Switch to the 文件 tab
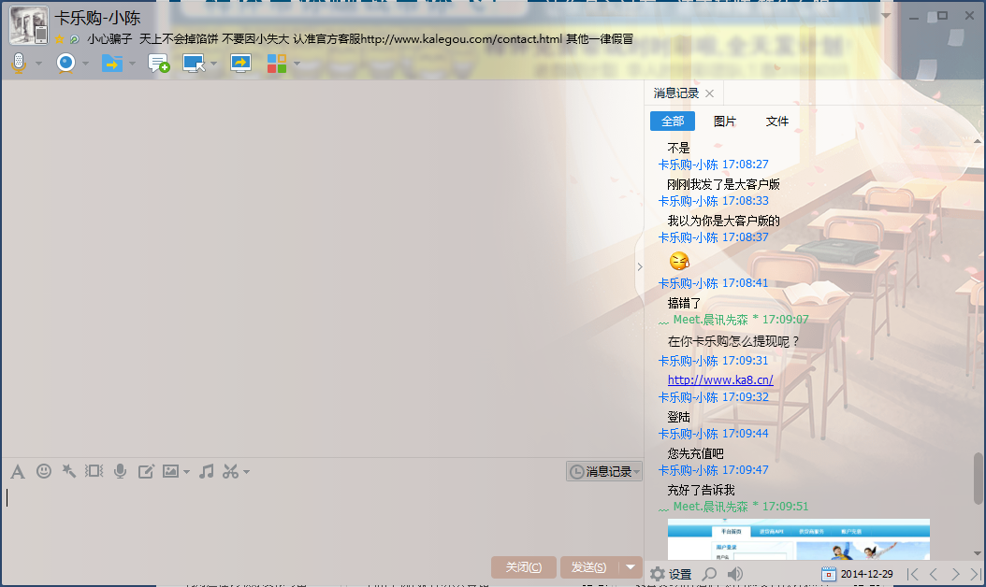 click(777, 122)
